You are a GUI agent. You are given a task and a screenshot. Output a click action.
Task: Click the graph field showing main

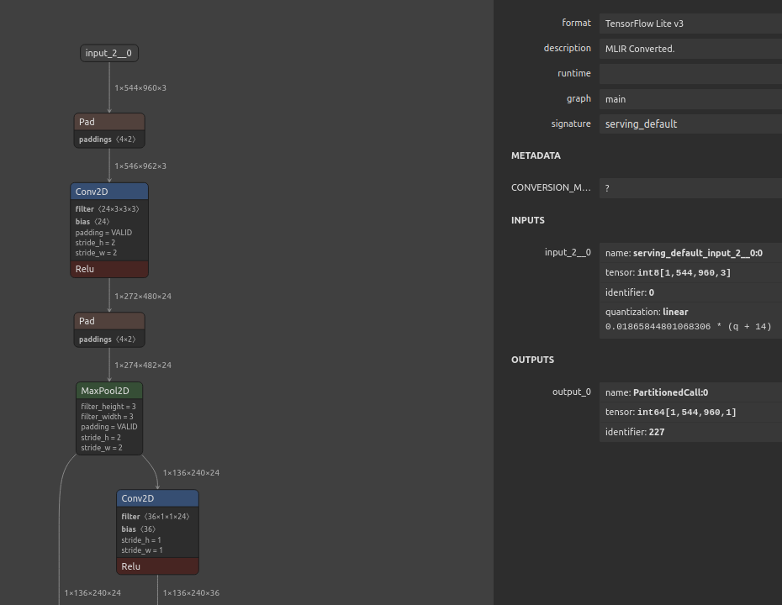(x=690, y=98)
